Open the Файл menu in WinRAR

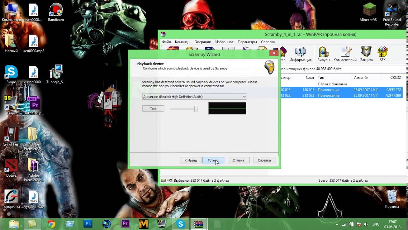click(x=166, y=42)
